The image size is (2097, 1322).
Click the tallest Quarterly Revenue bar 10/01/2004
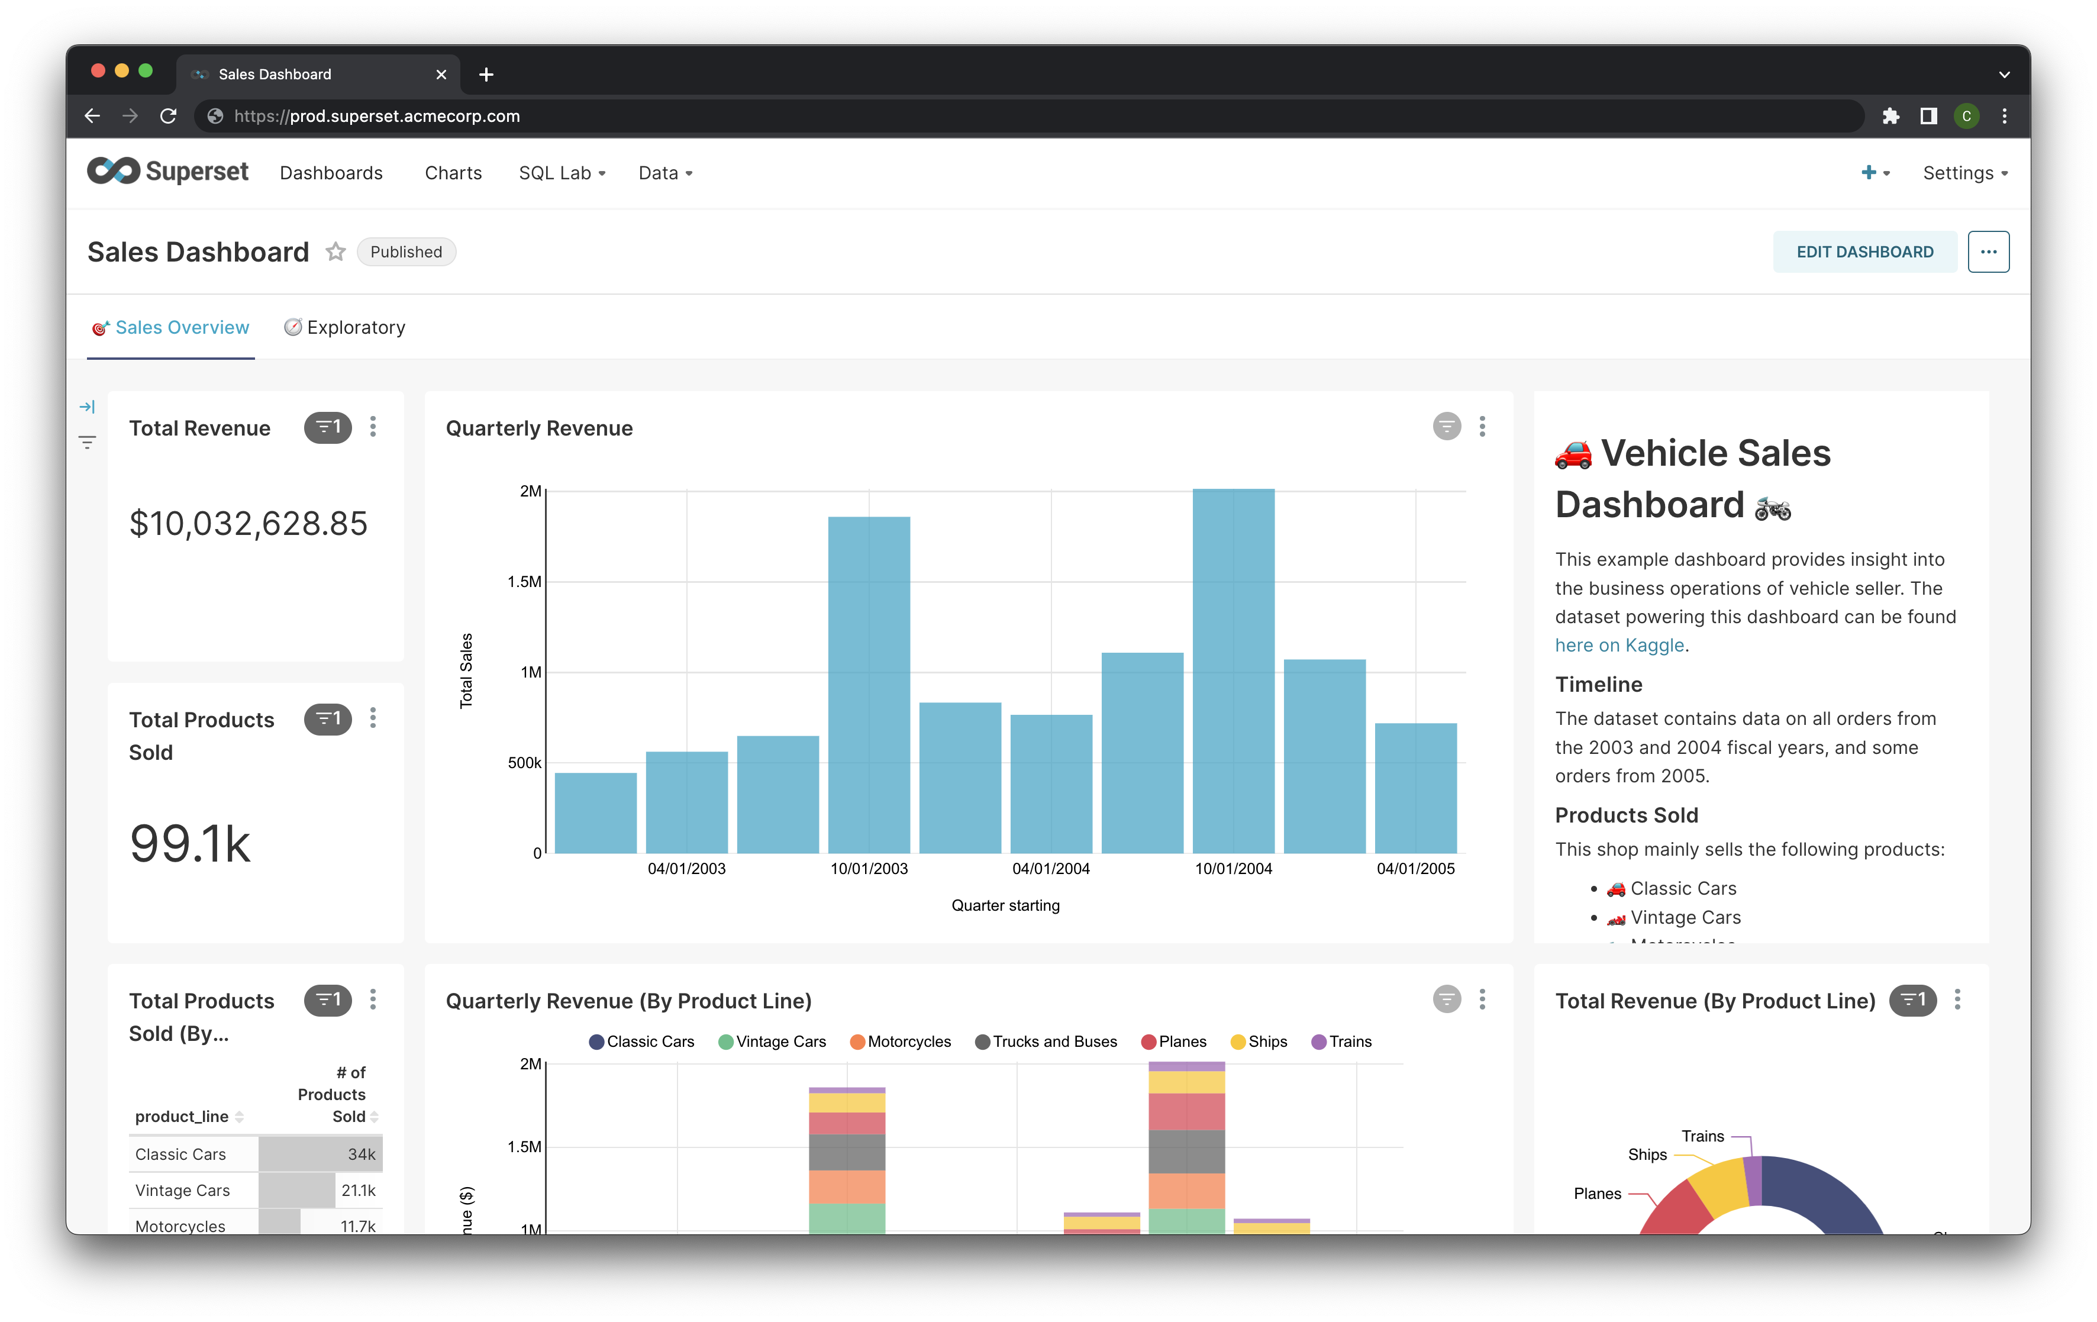[1233, 670]
